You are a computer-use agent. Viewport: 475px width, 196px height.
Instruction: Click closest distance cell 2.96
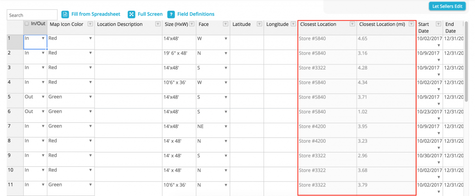coord(386,159)
